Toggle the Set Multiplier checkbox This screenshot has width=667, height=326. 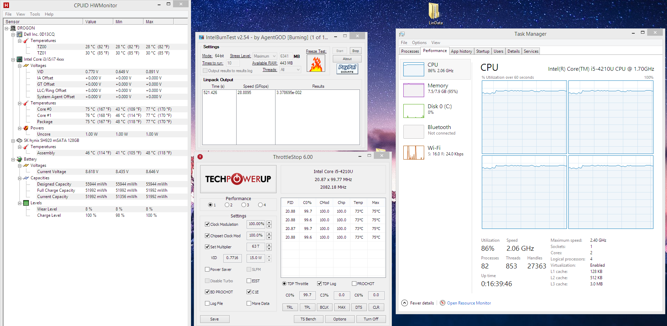pos(207,247)
